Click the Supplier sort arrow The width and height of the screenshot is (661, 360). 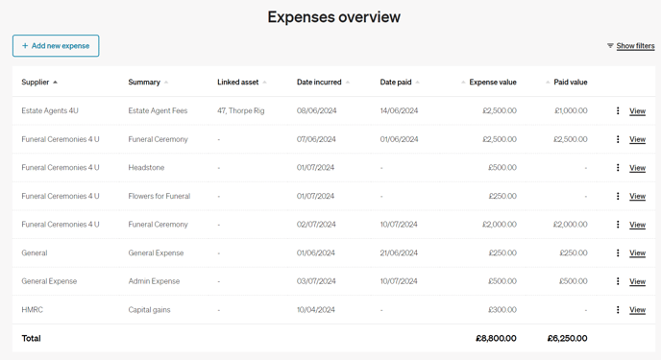pyautogui.click(x=55, y=83)
